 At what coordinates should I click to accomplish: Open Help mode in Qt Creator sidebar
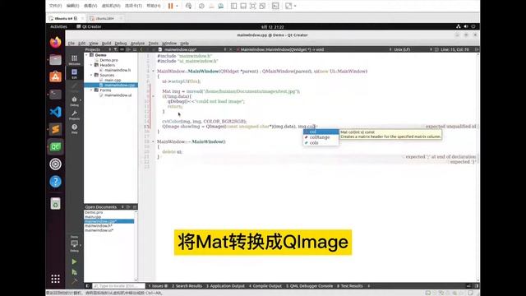(74, 128)
